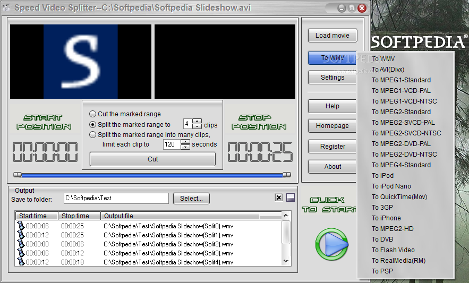Screen dimensions: 469x283
Task: Click the About button
Action: point(332,166)
